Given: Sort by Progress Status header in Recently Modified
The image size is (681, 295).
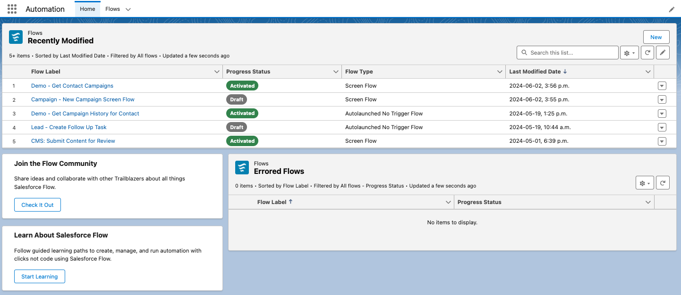Looking at the screenshot, I should coord(248,72).
